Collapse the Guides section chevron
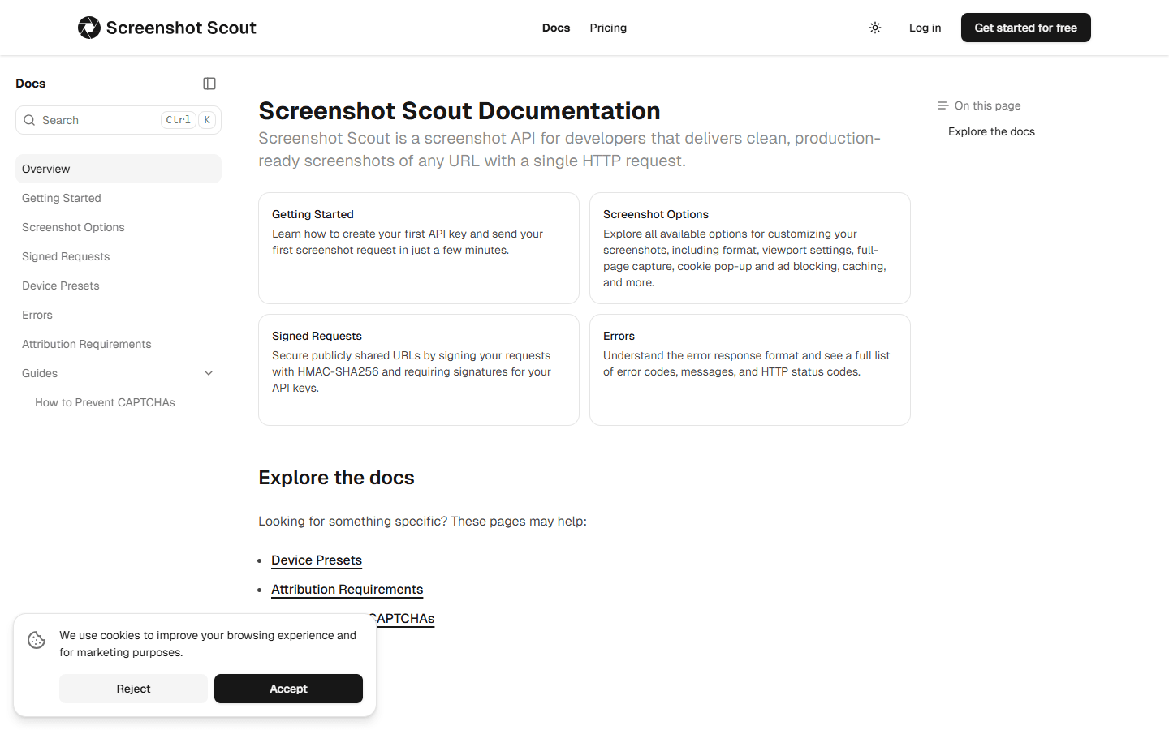Image resolution: width=1169 pixels, height=730 pixels. (209, 373)
